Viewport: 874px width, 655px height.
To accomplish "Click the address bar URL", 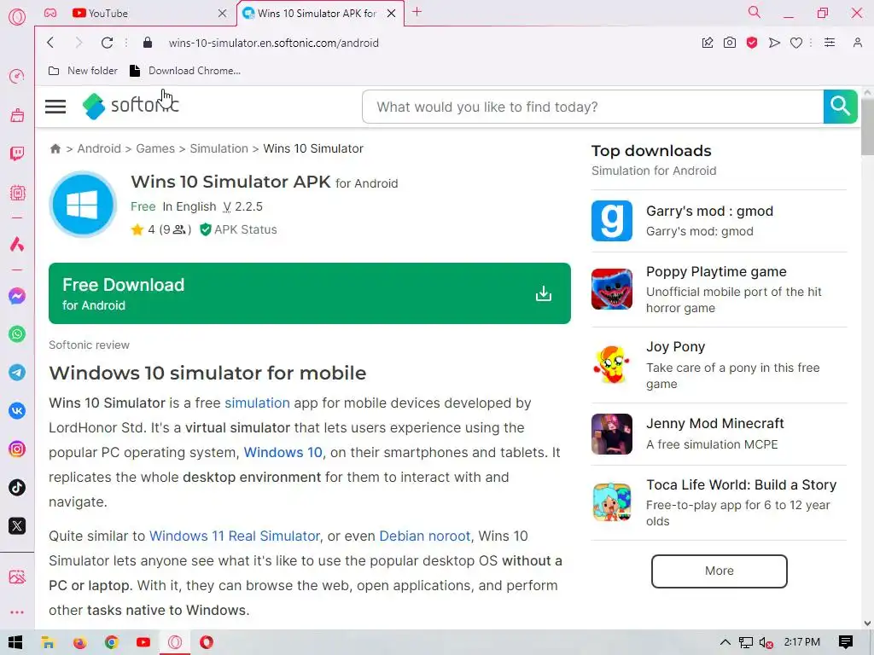I will 274,43.
